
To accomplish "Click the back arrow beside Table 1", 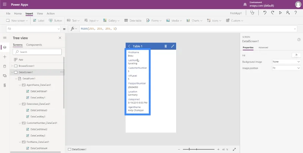I will tap(129, 46).
